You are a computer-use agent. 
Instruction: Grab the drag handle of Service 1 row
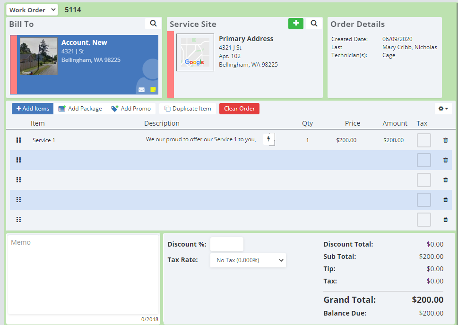19,140
